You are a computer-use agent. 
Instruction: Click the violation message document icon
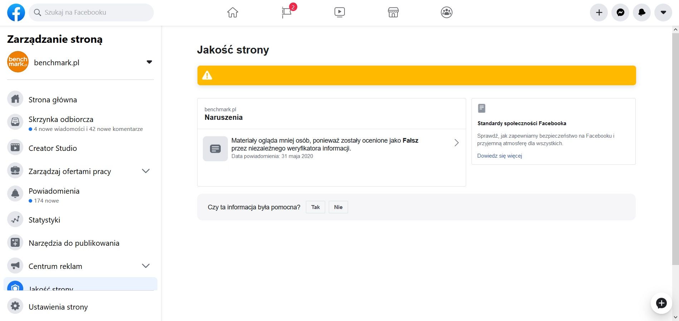[x=215, y=149]
